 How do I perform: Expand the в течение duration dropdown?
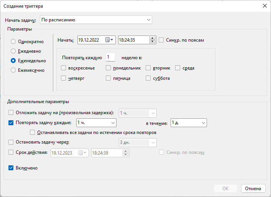point(189,123)
